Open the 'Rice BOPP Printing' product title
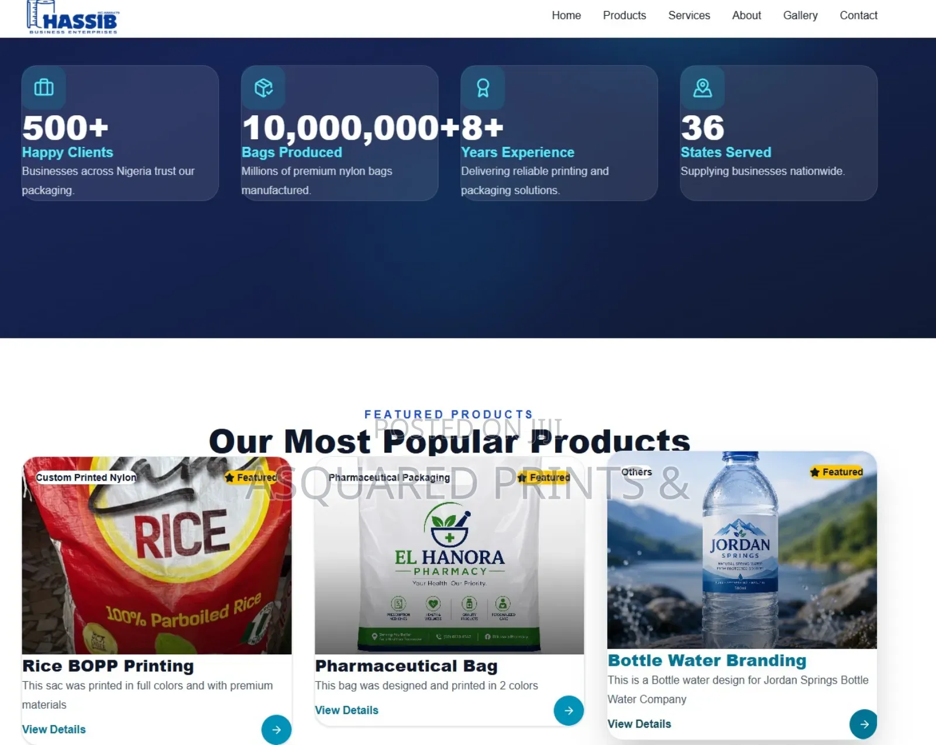The image size is (936, 745). point(108,665)
